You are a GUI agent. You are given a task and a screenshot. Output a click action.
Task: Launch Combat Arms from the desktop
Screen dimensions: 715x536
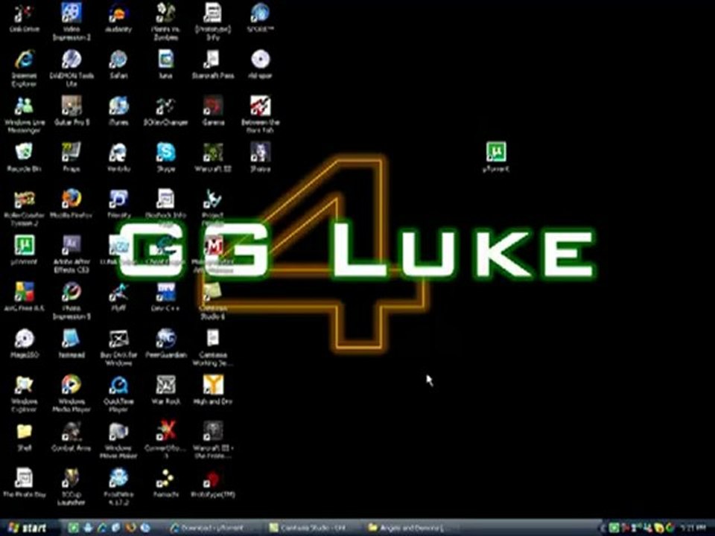click(x=71, y=437)
